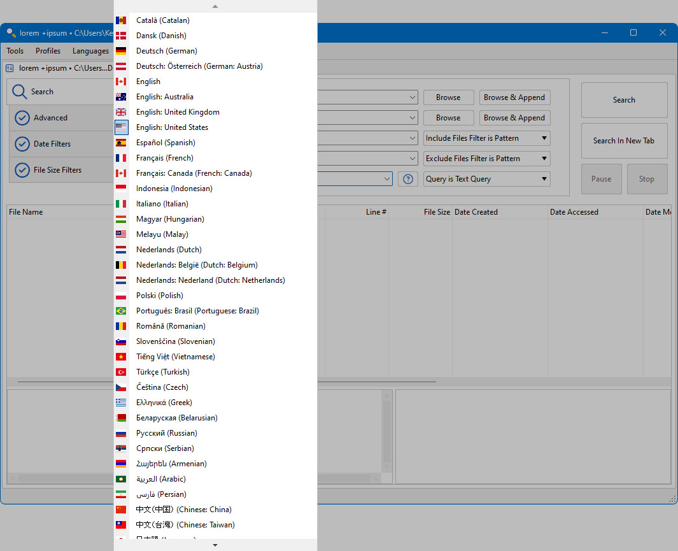Image resolution: width=678 pixels, height=551 pixels.
Task: Open the Exclude Files Filter is Pattern dropdown
Action: (x=486, y=159)
